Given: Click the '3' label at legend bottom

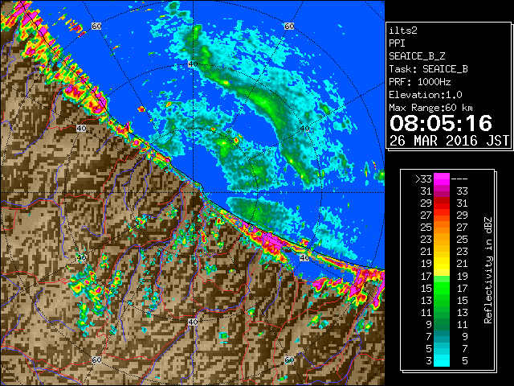Looking at the screenshot, I should click(x=429, y=361).
